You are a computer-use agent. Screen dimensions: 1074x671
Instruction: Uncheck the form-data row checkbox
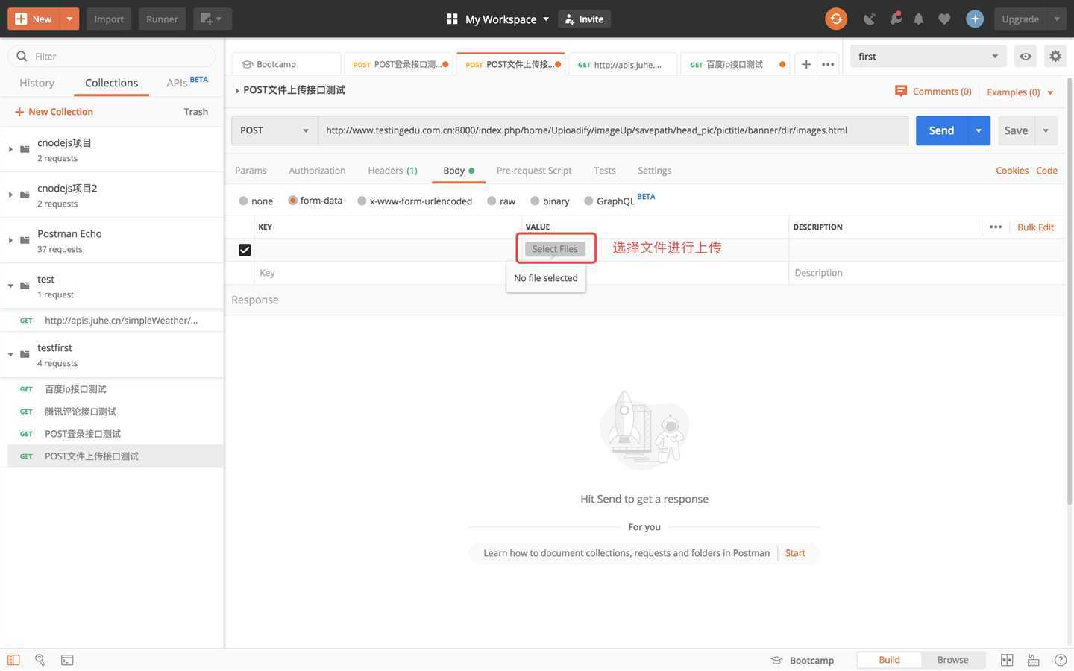point(245,250)
